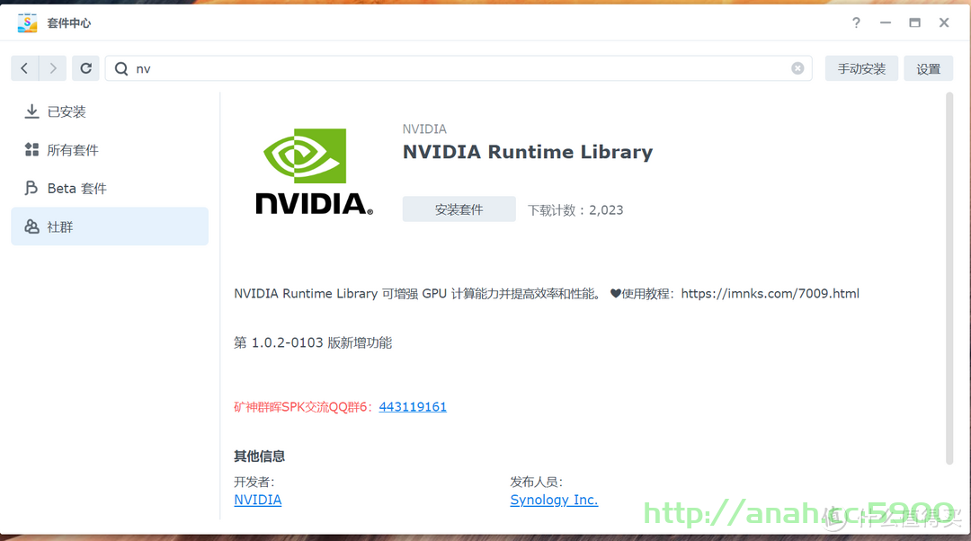
Task: Click the small 'NVIDIA' vendor label above the title
Action: [x=424, y=129]
